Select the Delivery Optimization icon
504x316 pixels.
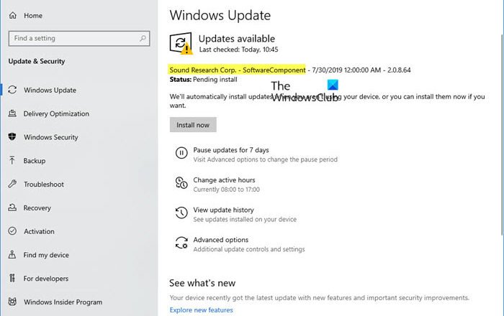point(12,113)
